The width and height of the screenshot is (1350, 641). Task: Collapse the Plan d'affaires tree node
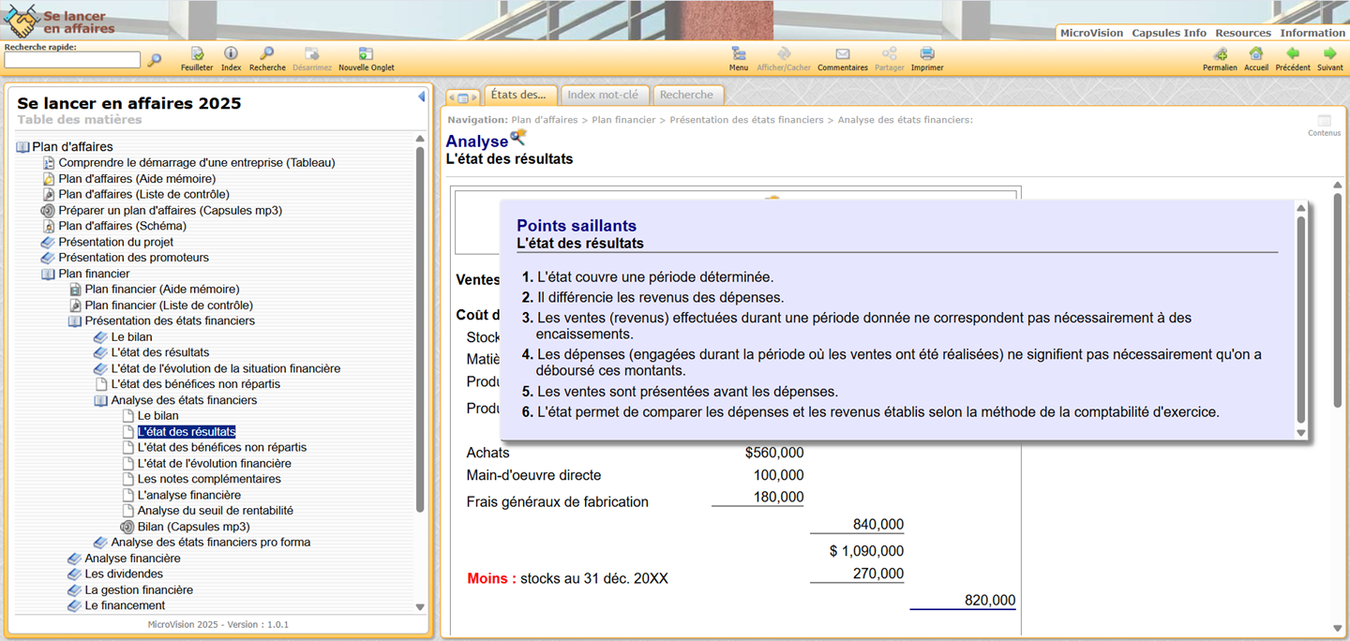23,147
